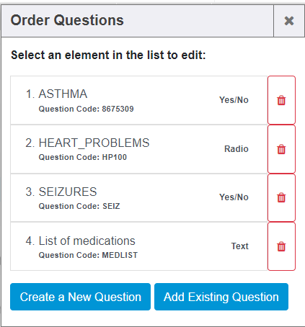Click Question Code SEIZ text
The width and height of the screenshot is (305, 327).
click(79, 206)
